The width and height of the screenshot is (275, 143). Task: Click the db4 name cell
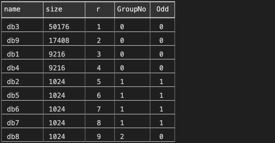pos(13,68)
